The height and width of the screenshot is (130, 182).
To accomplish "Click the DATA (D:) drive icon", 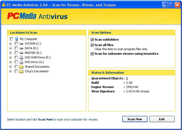I will 21,48.
